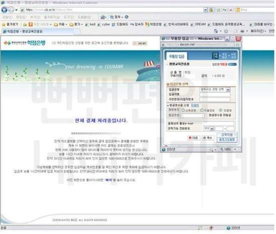
Task: Select the 지출증빙 radio button
Action: tap(202, 110)
